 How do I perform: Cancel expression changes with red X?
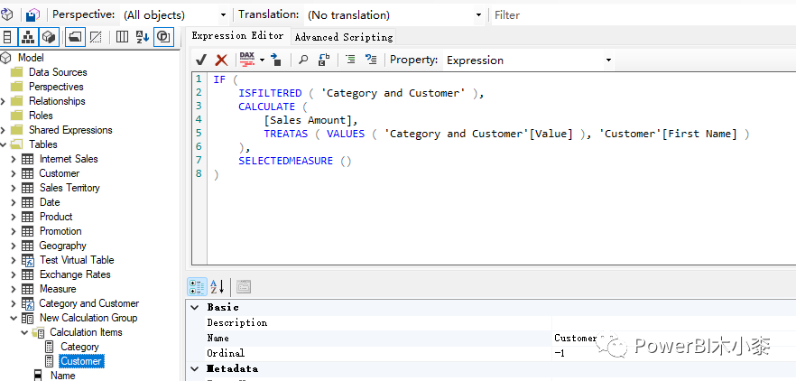coord(221,60)
